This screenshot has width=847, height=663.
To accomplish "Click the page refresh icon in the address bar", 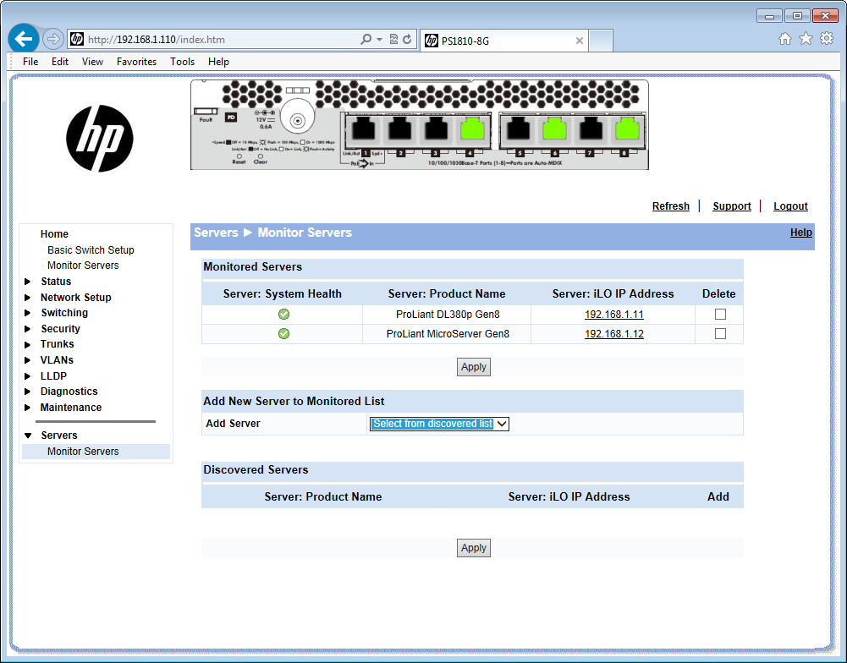I will point(407,38).
